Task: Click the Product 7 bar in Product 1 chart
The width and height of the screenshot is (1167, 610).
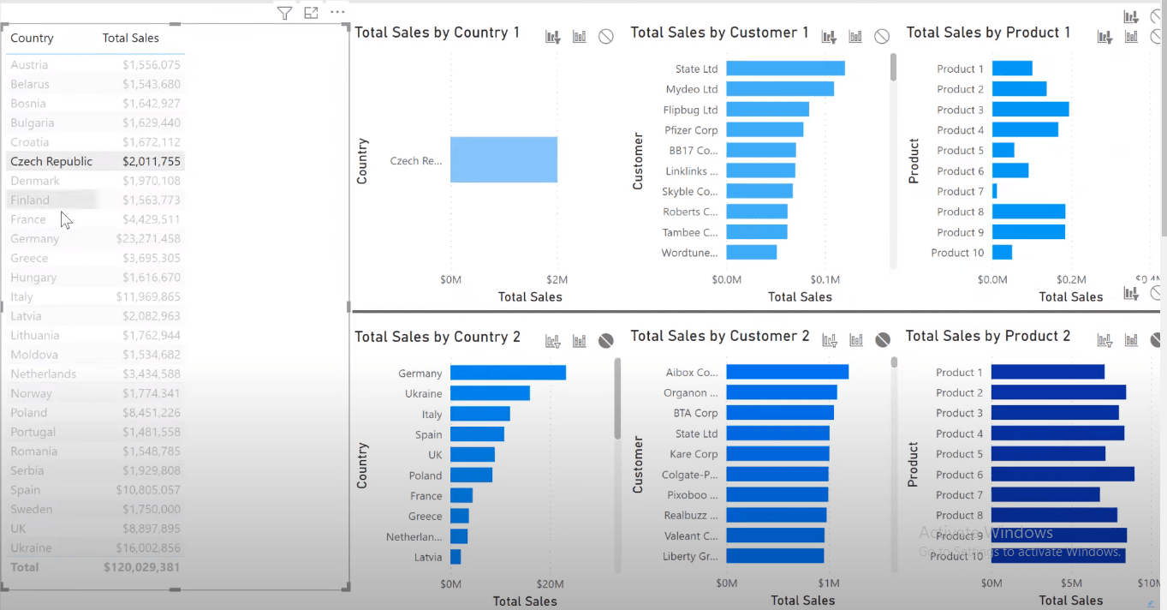Action: click(x=995, y=191)
